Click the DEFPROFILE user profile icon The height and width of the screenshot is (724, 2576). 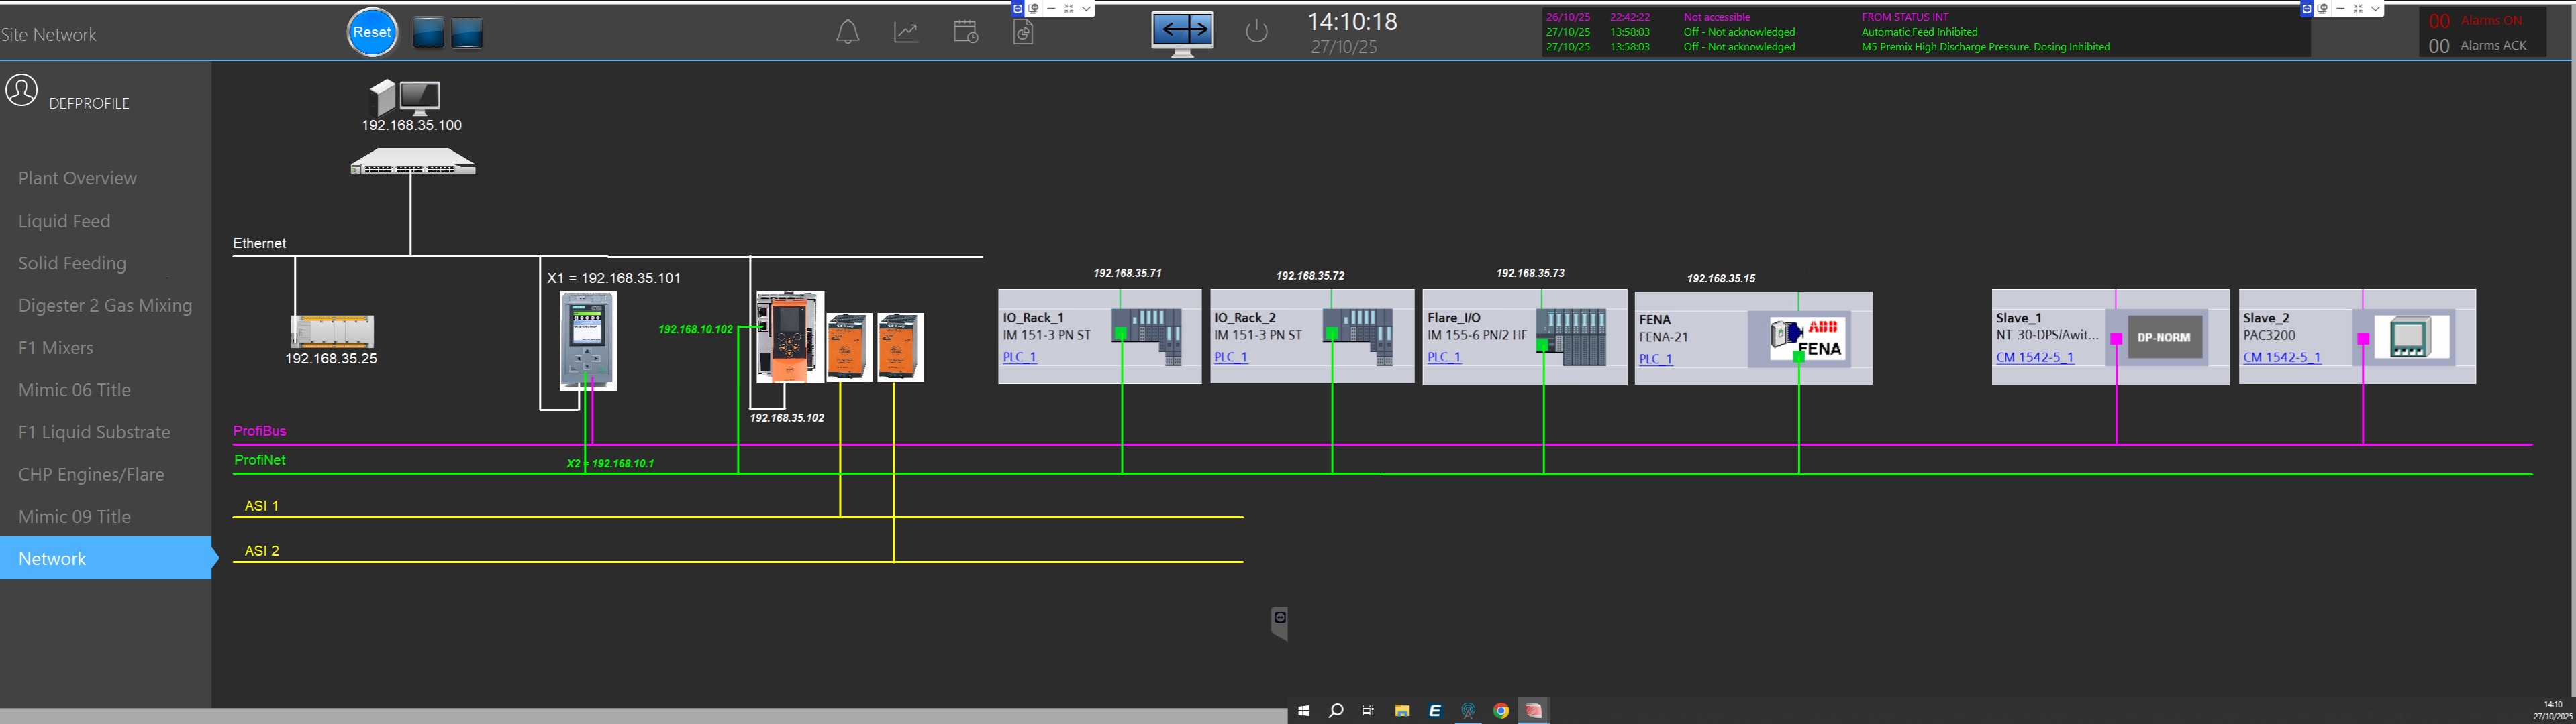pos(22,90)
